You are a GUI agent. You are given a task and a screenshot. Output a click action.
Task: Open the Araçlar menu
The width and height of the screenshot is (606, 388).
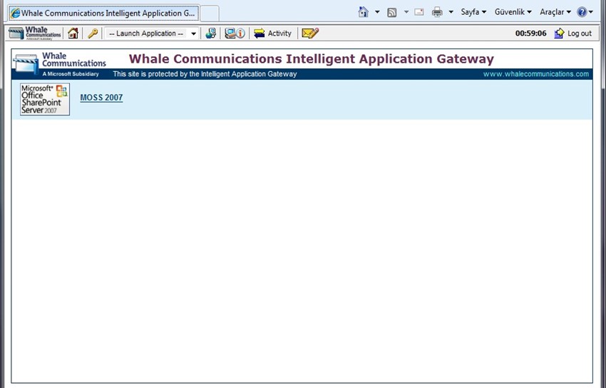[555, 12]
